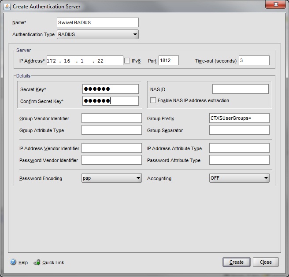Click the Quick Link plus icon
289x277 pixels.
coord(37,262)
